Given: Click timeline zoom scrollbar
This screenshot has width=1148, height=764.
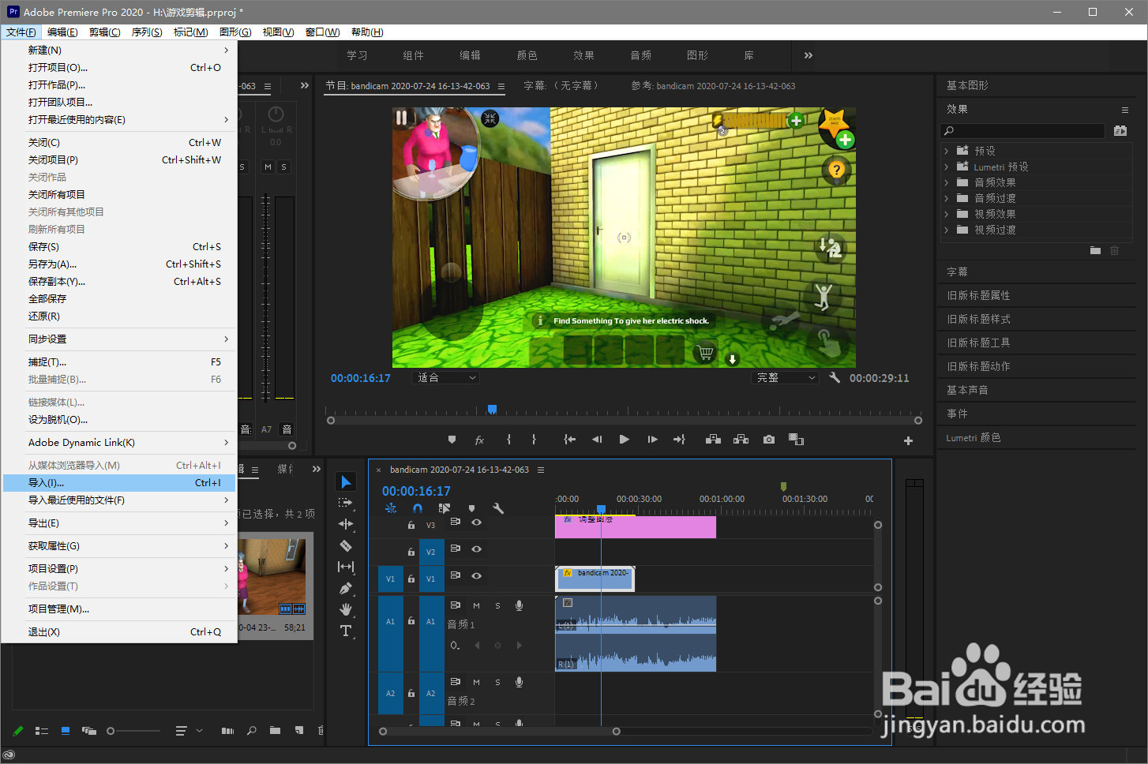Looking at the screenshot, I should tap(500, 732).
